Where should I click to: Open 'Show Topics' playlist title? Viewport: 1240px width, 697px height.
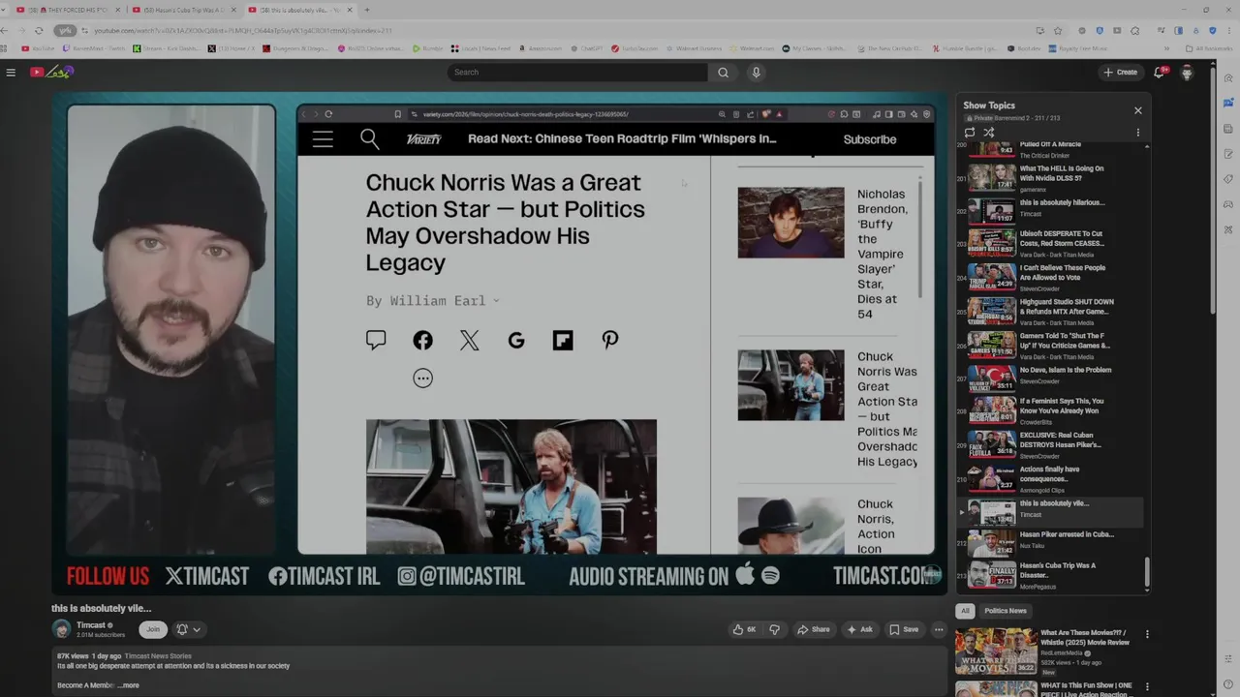(989, 106)
